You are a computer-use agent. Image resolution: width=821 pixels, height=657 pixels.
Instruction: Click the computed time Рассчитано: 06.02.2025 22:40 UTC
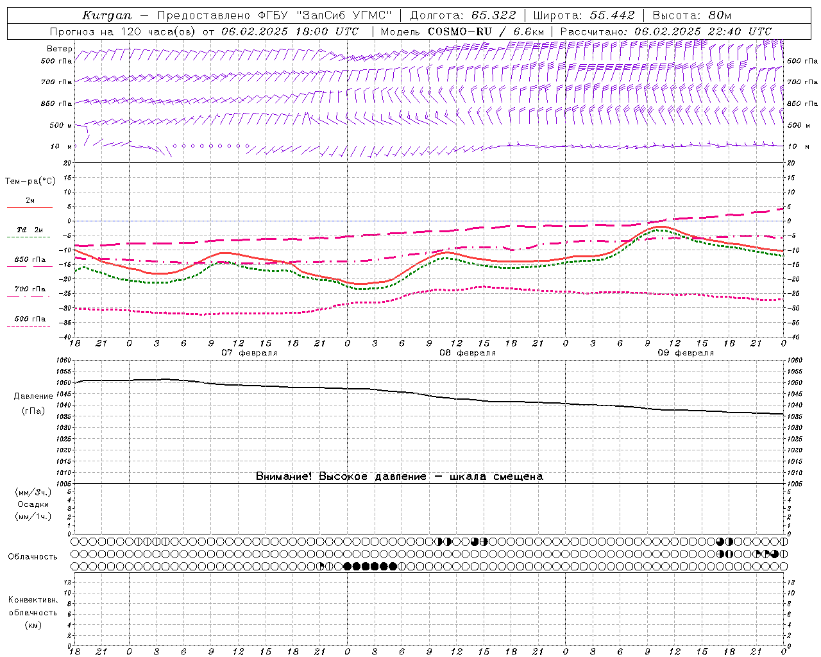click(x=666, y=31)
